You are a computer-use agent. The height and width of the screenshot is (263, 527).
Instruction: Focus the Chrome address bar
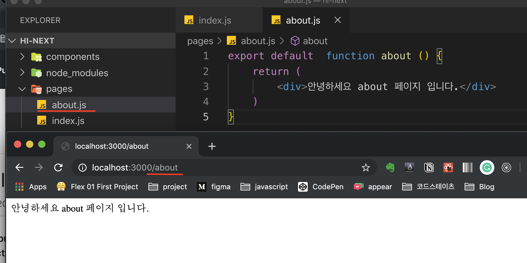pos(224,167)
